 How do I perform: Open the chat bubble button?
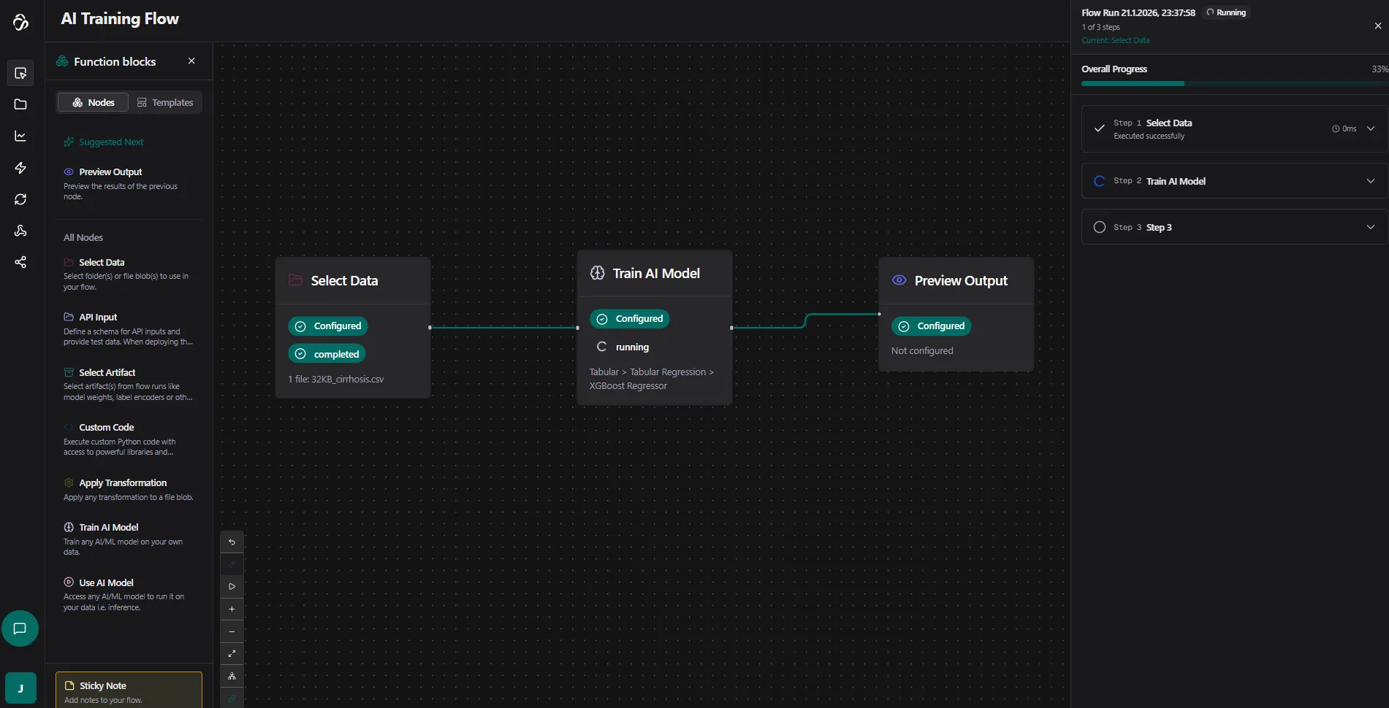[x=20, y=628]
